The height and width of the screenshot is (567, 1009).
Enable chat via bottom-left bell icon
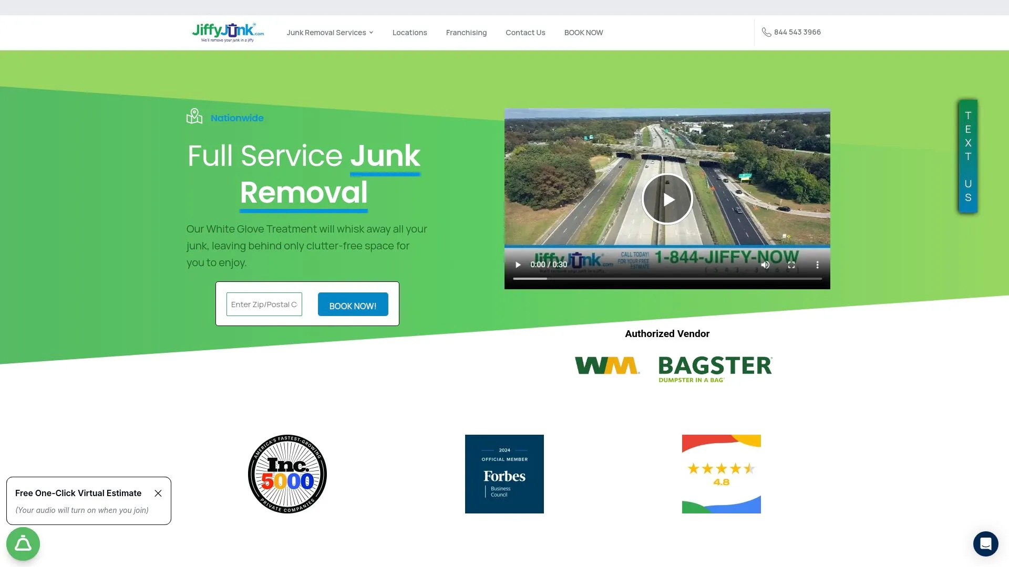pos(23,543)
